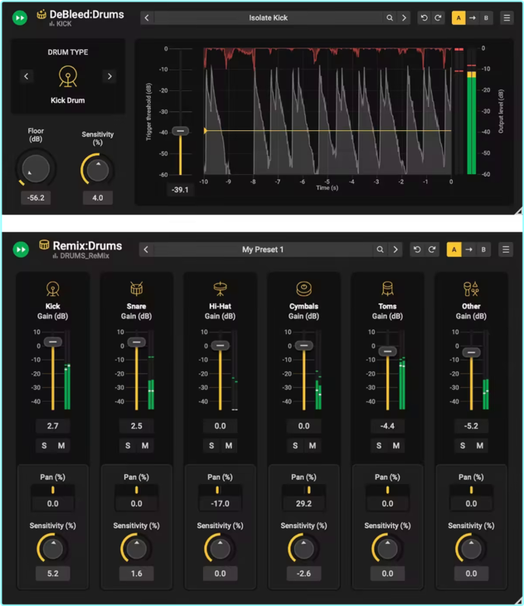Select A state in Remix:Drums

point(454,250)
